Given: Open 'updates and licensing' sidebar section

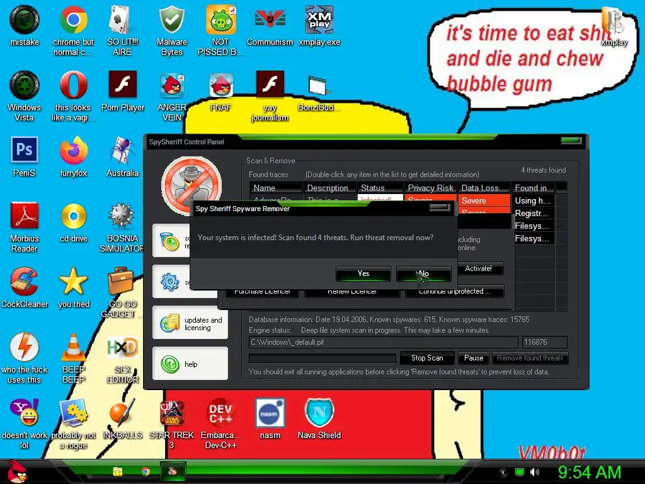Looking at the screenshot, I should click(x=190, y=323).
